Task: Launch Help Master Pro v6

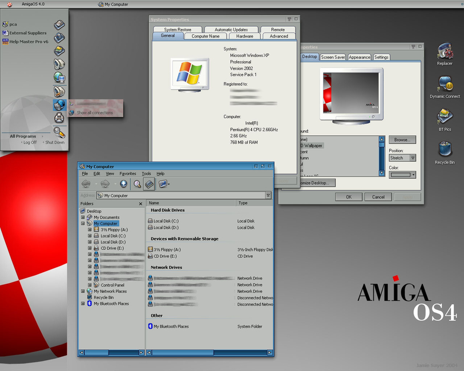Action: 25,42
